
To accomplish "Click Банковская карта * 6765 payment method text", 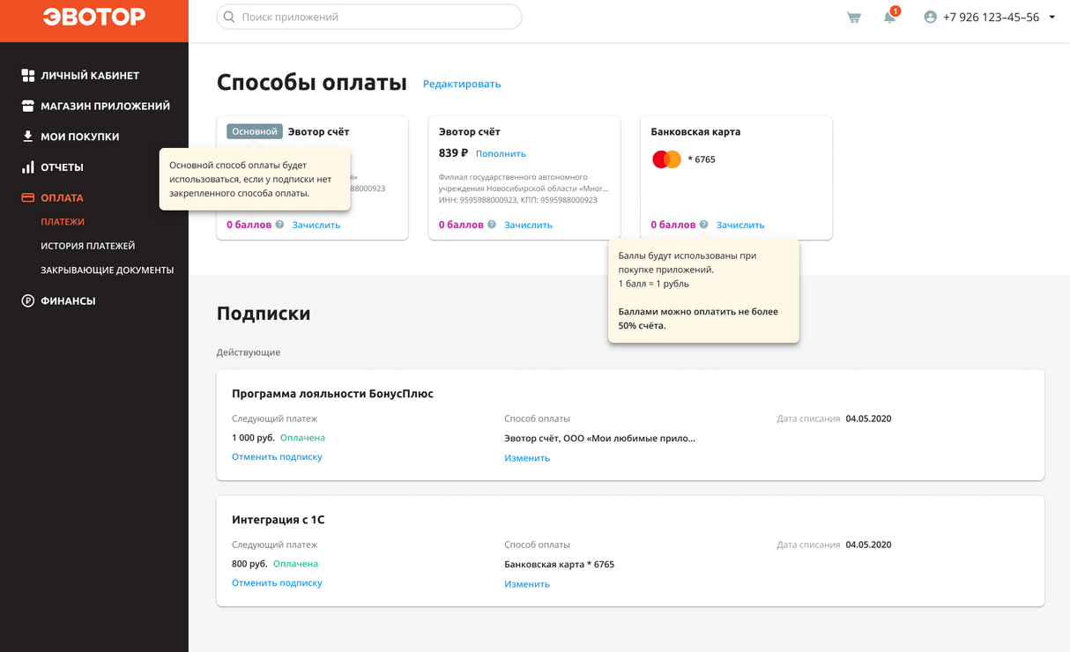I will coord(559,564).
